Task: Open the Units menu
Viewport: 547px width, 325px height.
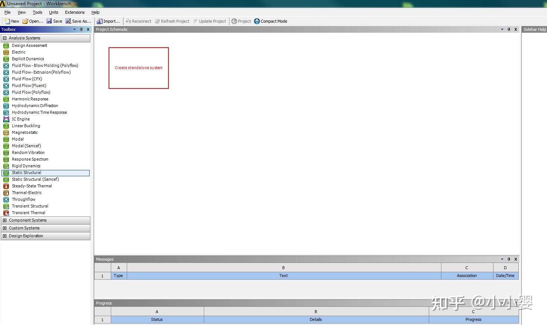Action: coord(54,12)
